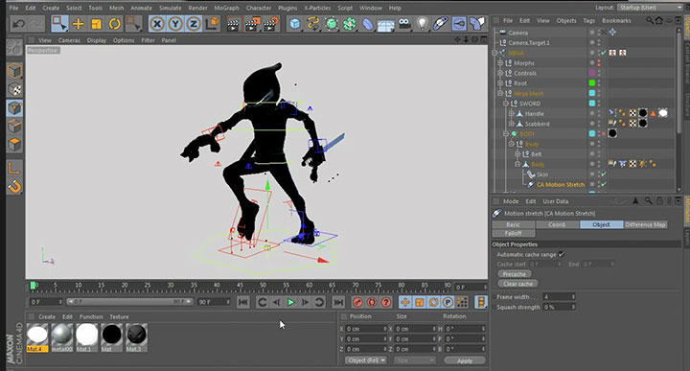Open the spline pen tools
The width and height of the screenshot is (690, 371).
point(312,24)
